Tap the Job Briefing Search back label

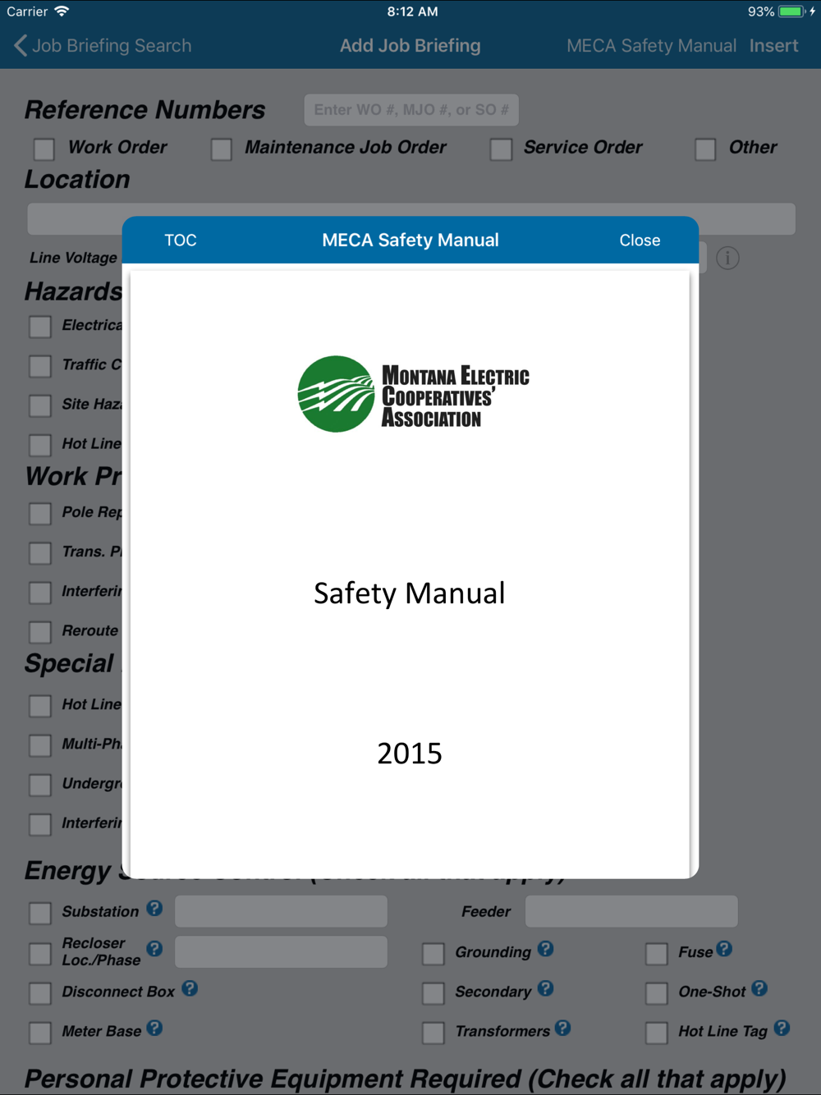click(x=112, y=46)
